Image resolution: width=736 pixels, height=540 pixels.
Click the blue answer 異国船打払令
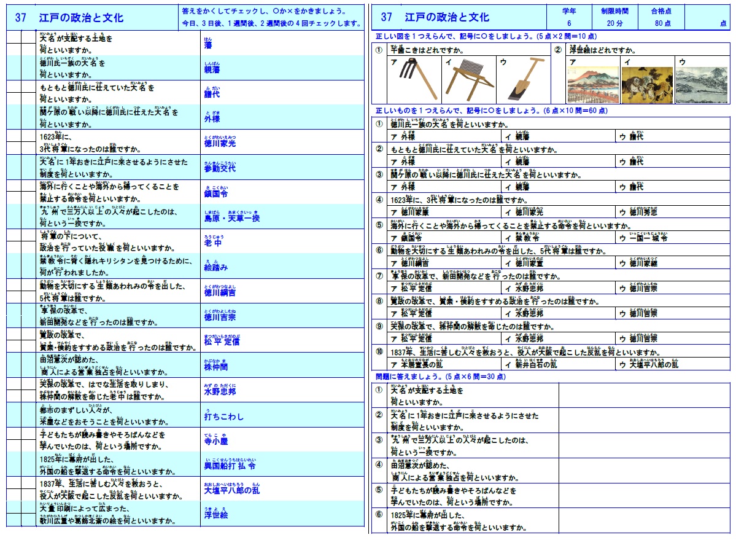230,465
